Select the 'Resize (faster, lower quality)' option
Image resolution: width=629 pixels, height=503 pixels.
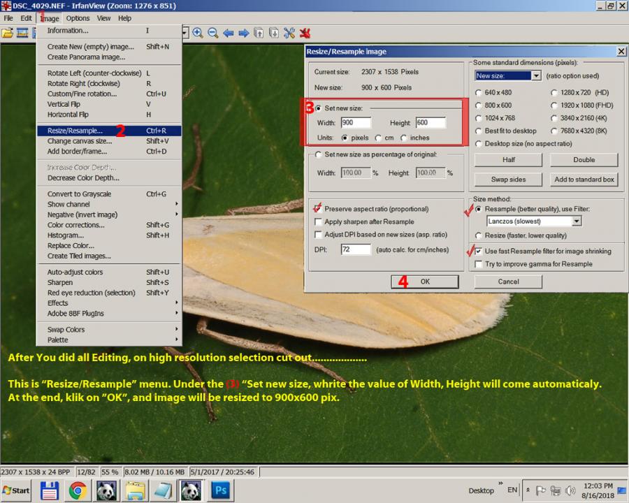click(x=478, y=236)
